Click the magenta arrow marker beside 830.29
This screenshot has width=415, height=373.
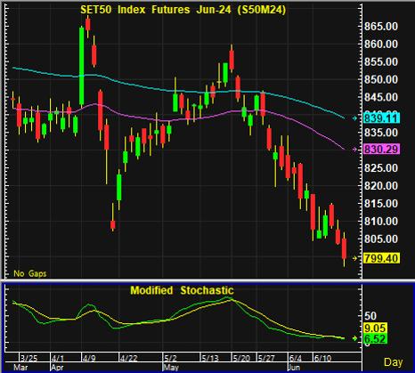point(355,150)
